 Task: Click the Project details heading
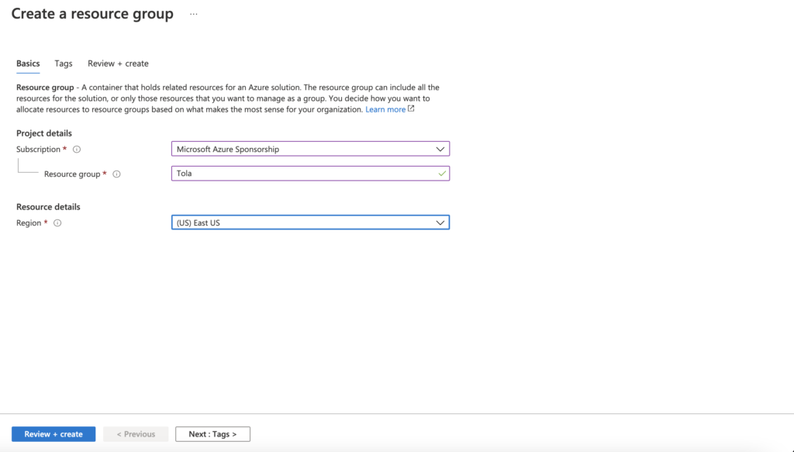click(44, 133)
